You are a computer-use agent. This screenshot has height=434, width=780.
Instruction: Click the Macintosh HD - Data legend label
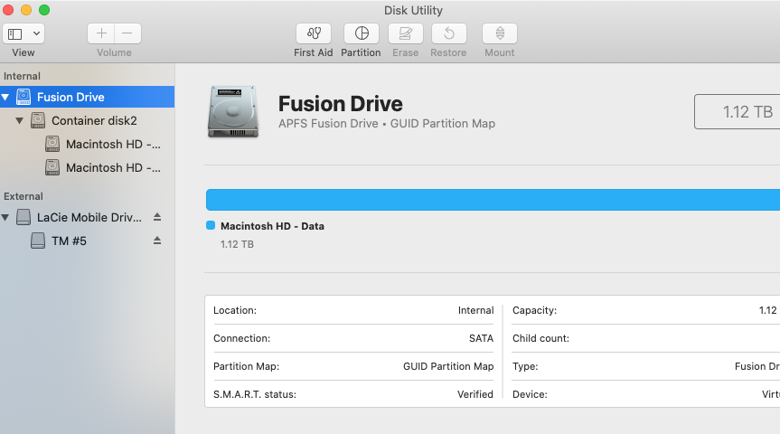272,226
